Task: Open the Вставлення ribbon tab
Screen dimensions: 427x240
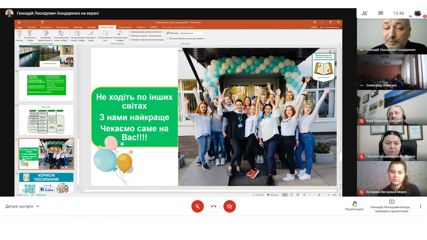Action: (x=46, y=27)
